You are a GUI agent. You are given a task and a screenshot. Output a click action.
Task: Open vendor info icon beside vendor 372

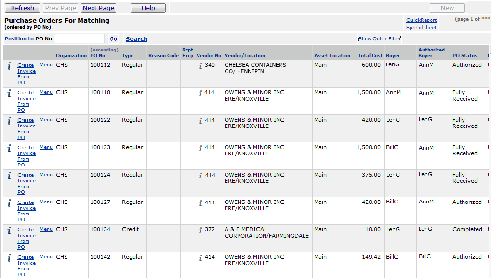point(200,230)
